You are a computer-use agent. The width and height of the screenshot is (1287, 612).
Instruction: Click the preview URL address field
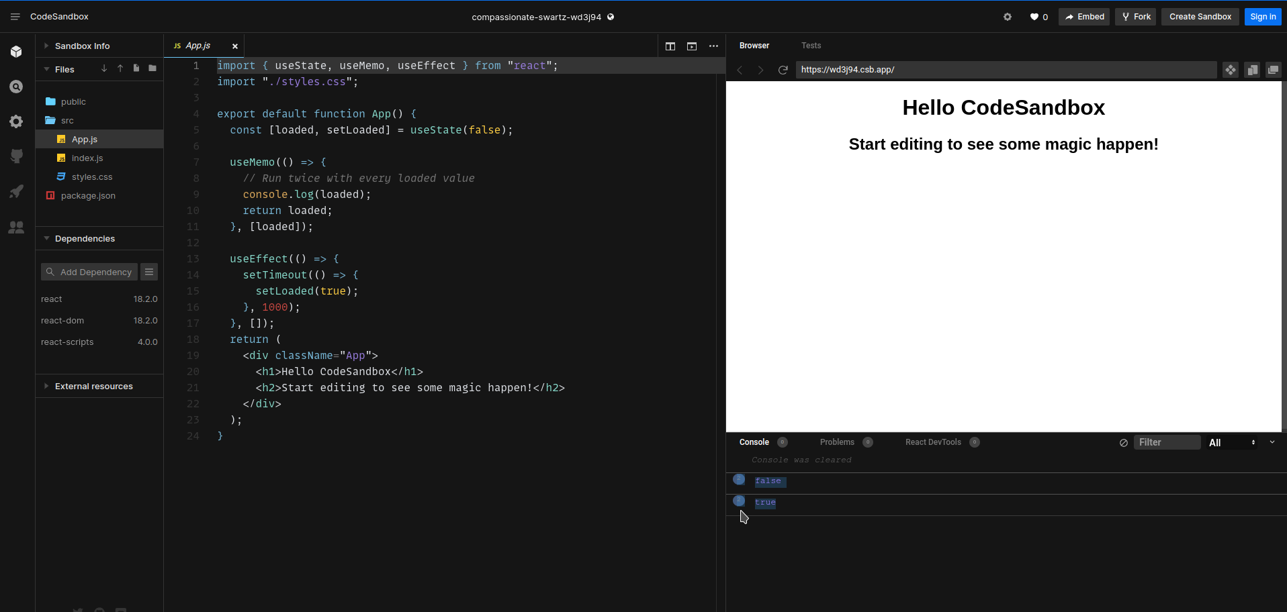pyautogui.click(x=1006, y=70)
